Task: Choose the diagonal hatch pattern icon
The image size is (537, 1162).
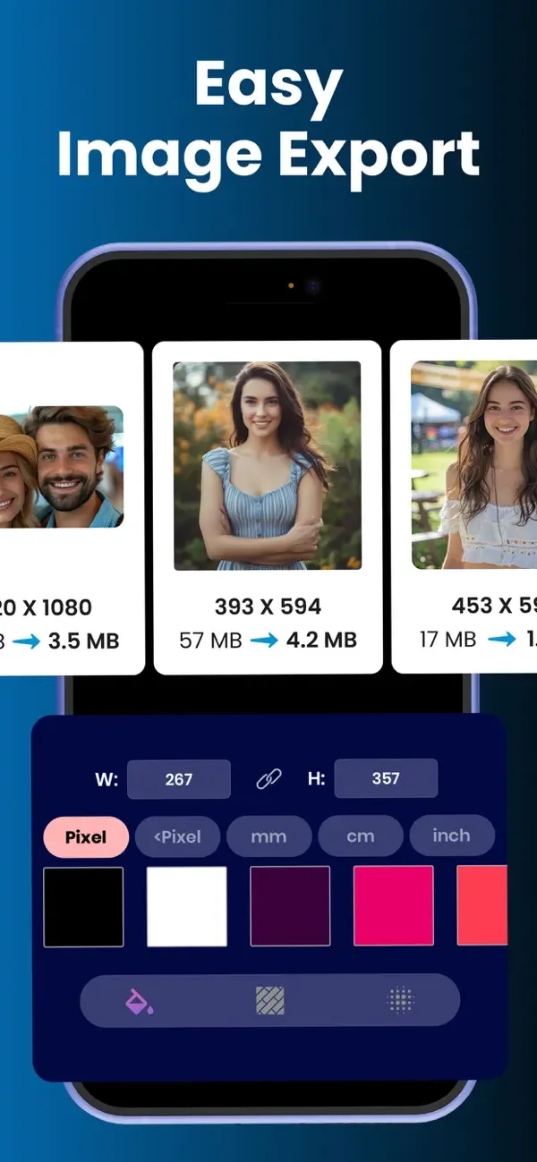Action: coord(269,1000)
